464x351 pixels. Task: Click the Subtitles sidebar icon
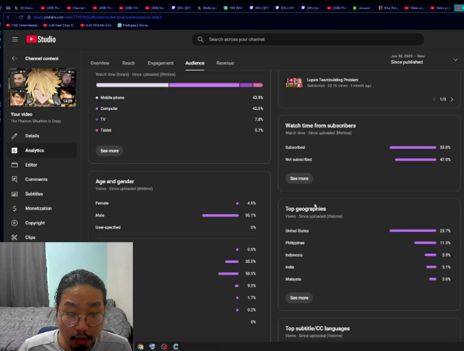click(x=14, y=194)
